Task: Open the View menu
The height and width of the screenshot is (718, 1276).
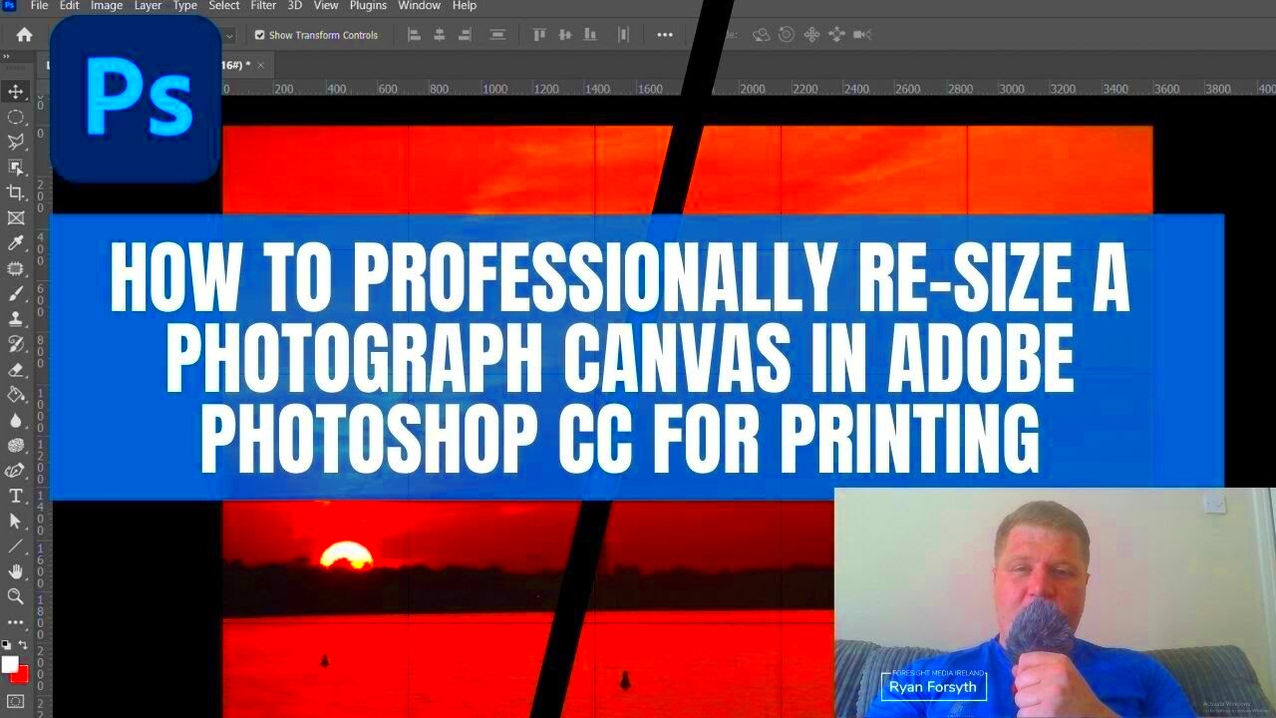Action: 326,6
